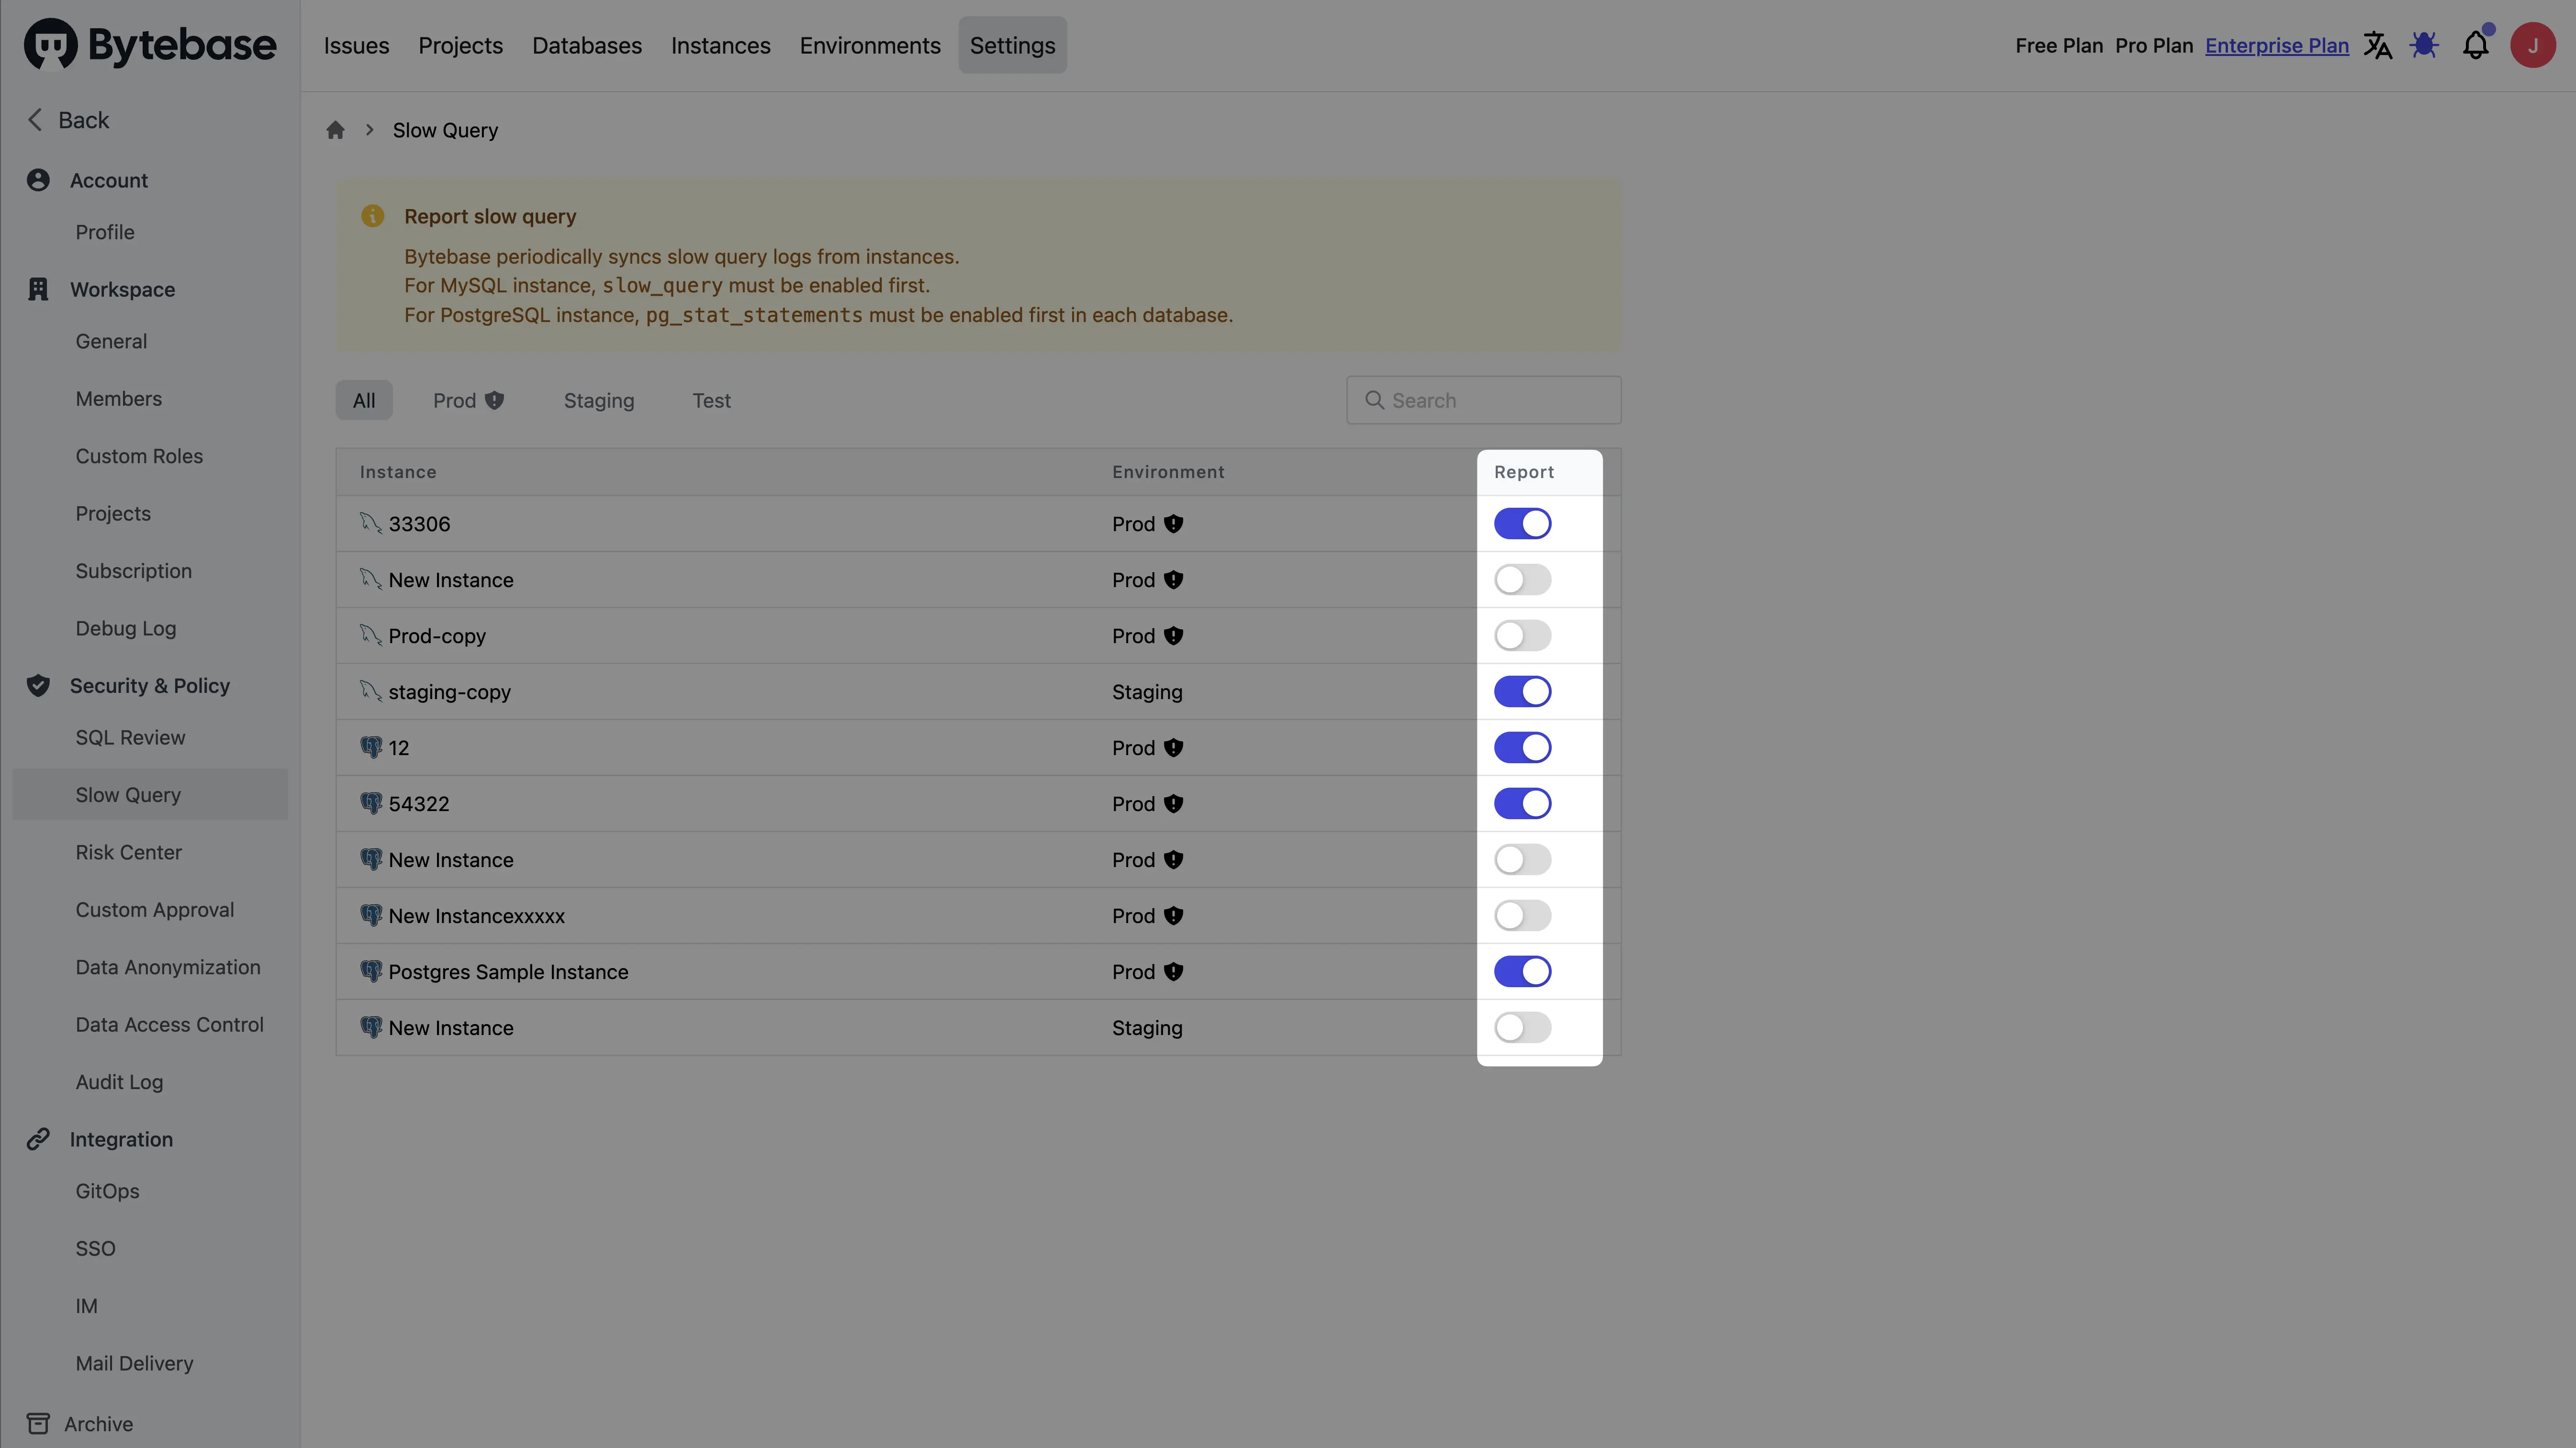
Task: Click the MySQL icon beside Prod-copy
Action: tap(371, 635)
